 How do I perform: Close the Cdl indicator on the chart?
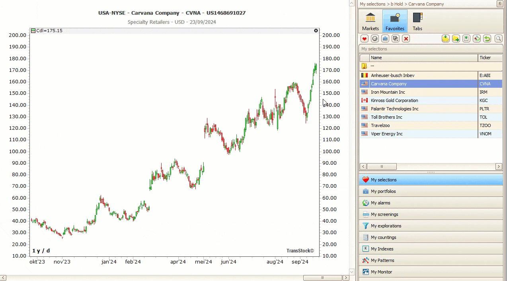316,31
